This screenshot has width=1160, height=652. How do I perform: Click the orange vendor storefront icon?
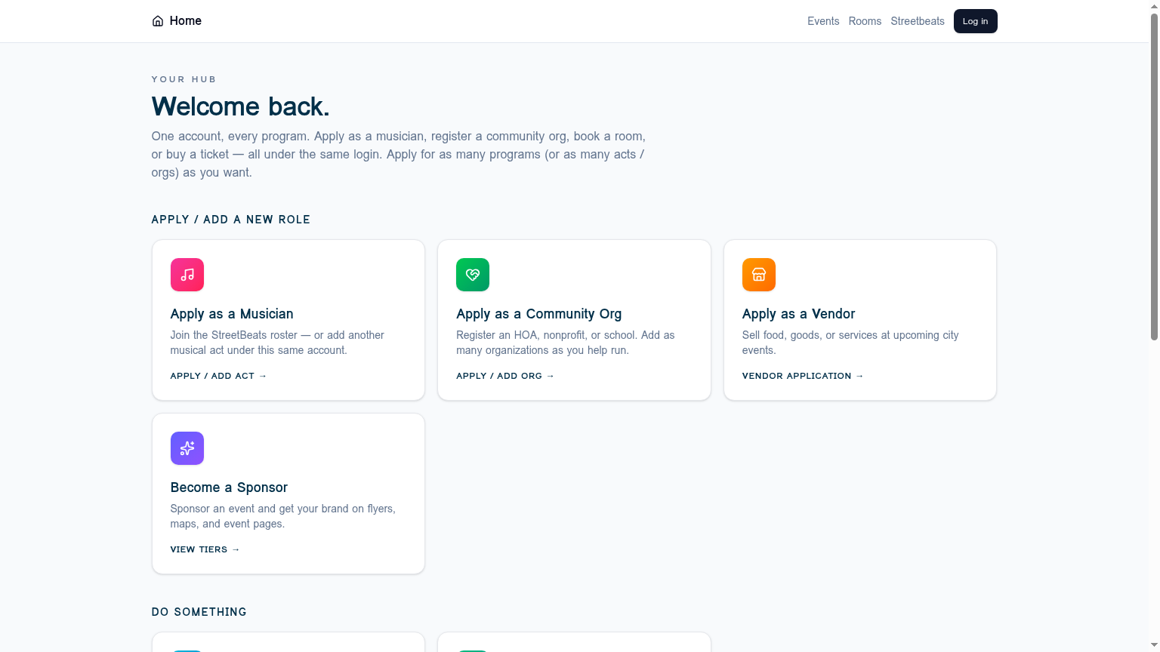[759, 275]
